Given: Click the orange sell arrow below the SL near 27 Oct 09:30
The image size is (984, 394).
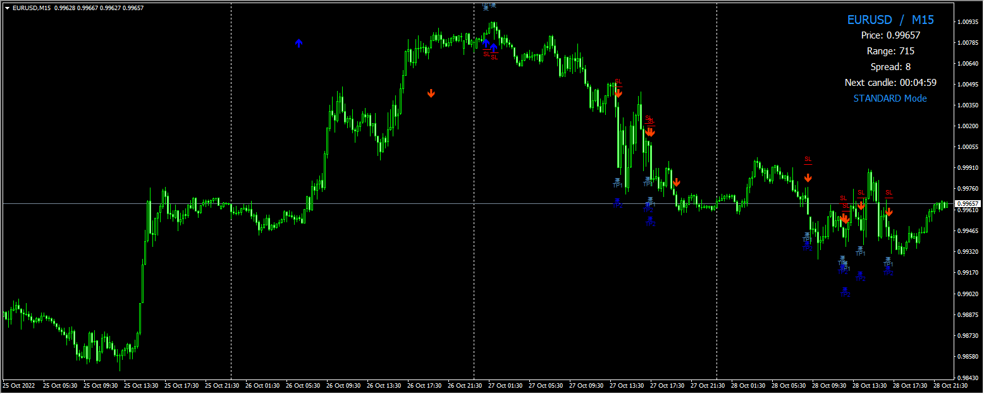Looking at the screenshot, I should click(x=618, y=95).
